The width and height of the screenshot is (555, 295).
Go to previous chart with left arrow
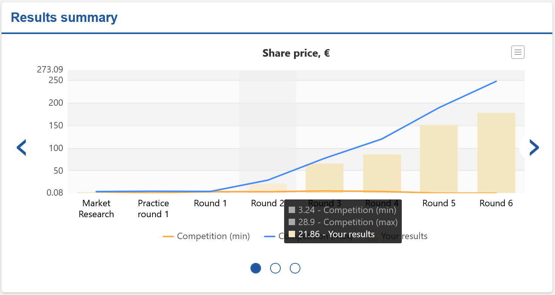22,147
